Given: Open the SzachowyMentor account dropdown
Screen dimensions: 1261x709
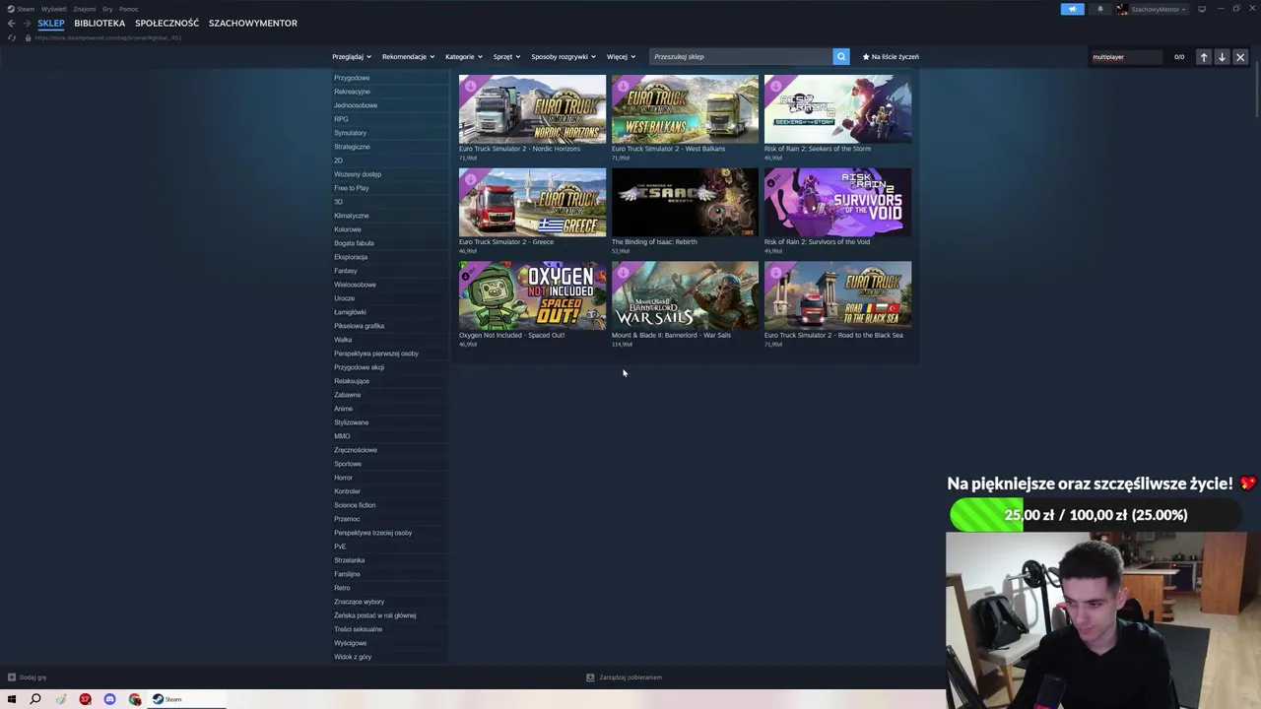Looking at the screenshot, I should pyautogui.click(x=1159, y=9).
